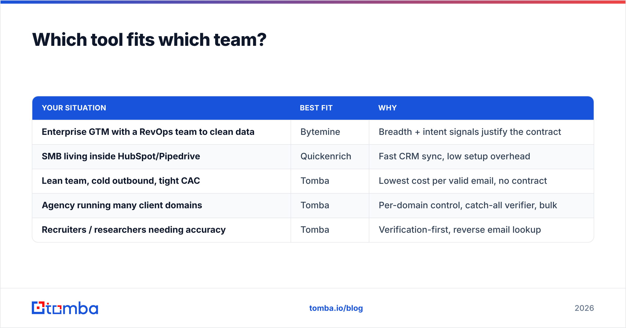Select "Enterprise GTM with a RevOps team to clean data"
This screenshot has height=328, width=626.
tap(148, 132)
